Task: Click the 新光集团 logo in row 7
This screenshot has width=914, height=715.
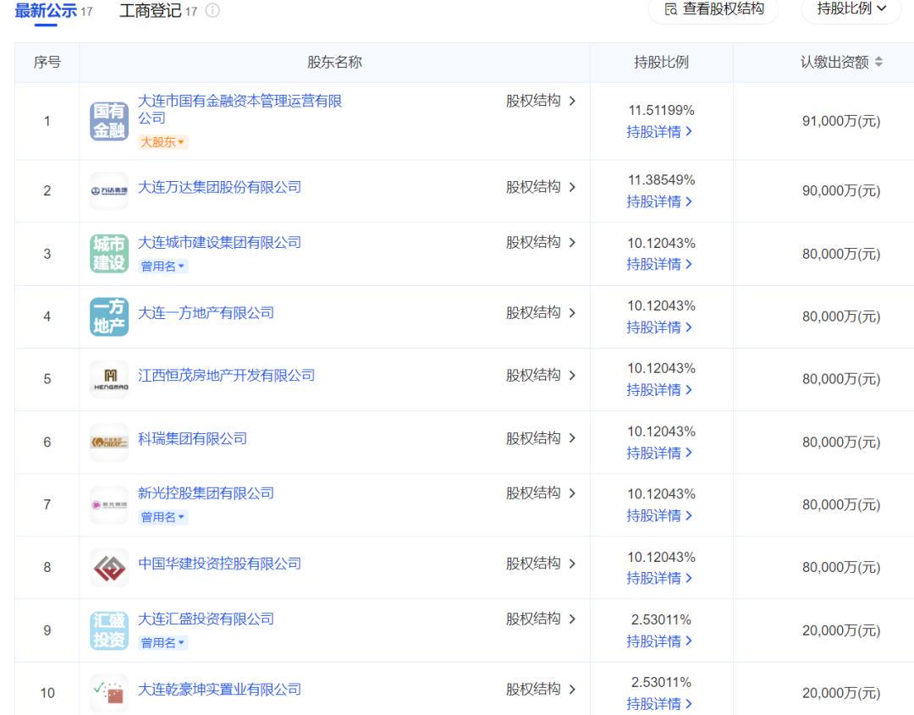Action: point(109,504)
